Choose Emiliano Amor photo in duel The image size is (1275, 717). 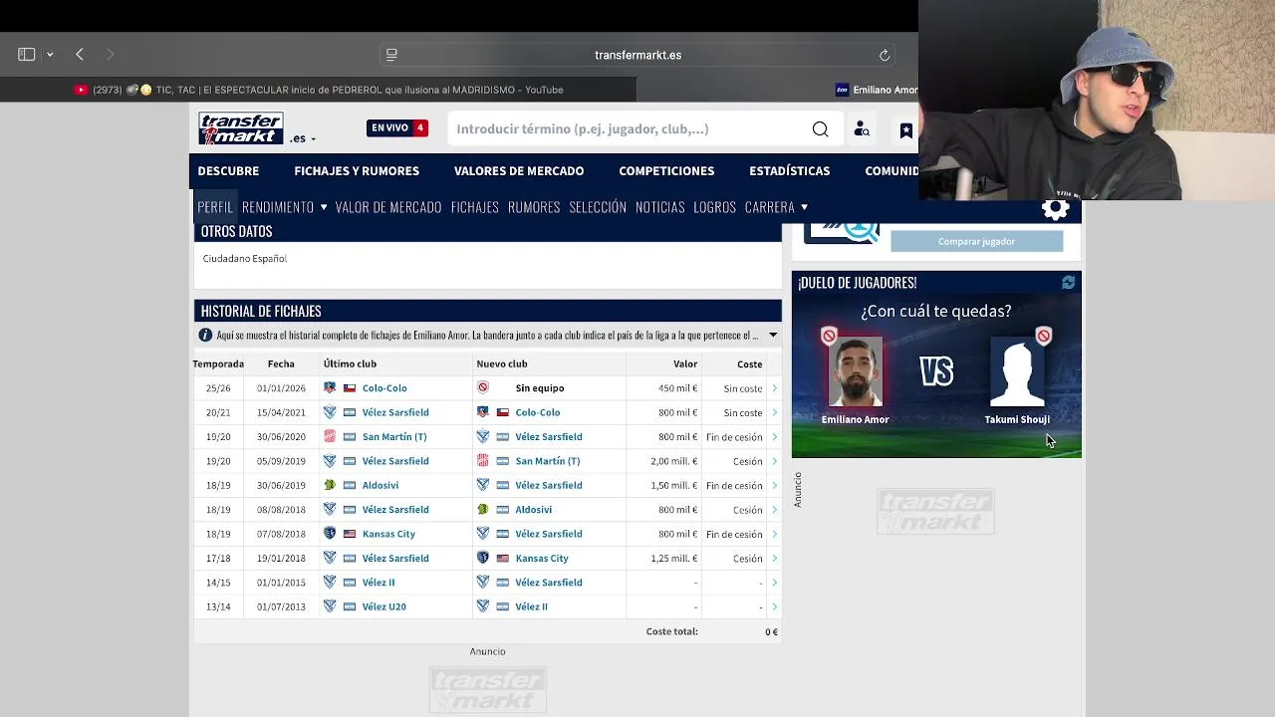(x=855, y=371)
